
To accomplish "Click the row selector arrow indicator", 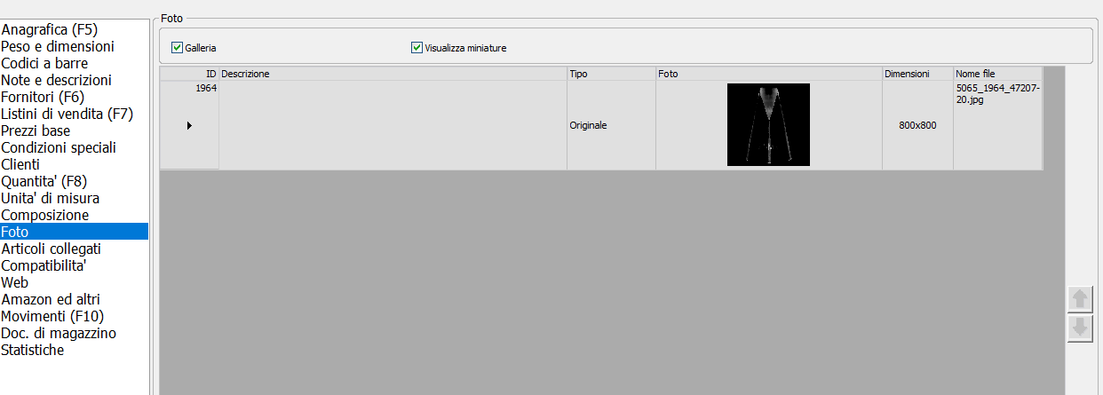I will (189, 126).
